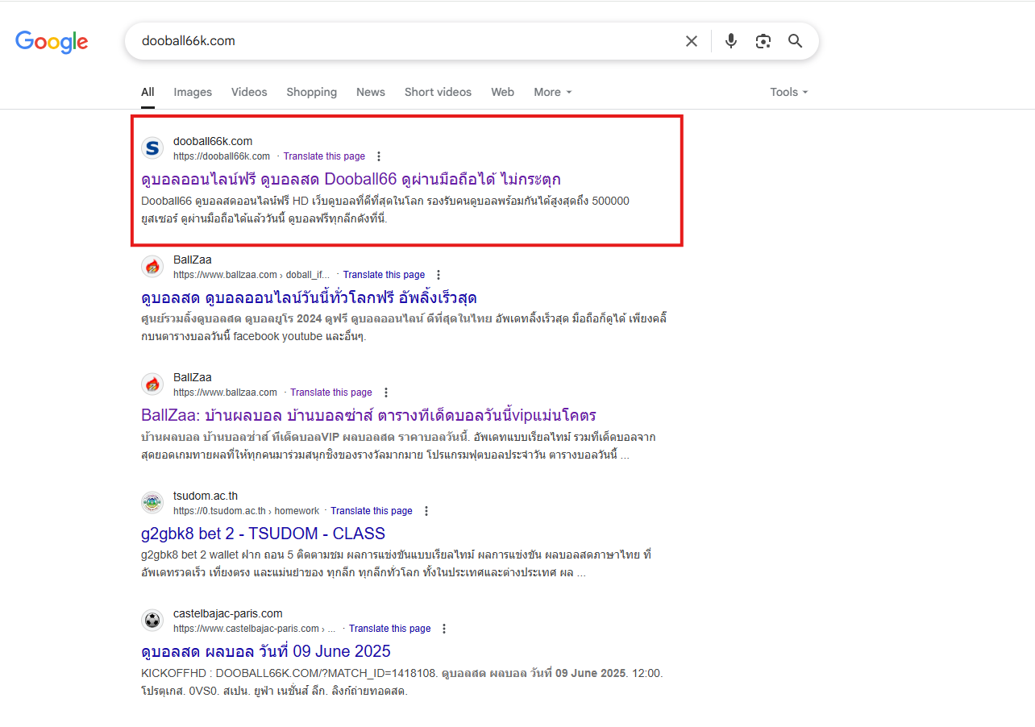Screen dimensions: 1035x727
Task: Switch to the Videos tab
Action: (x=249, y=92)
